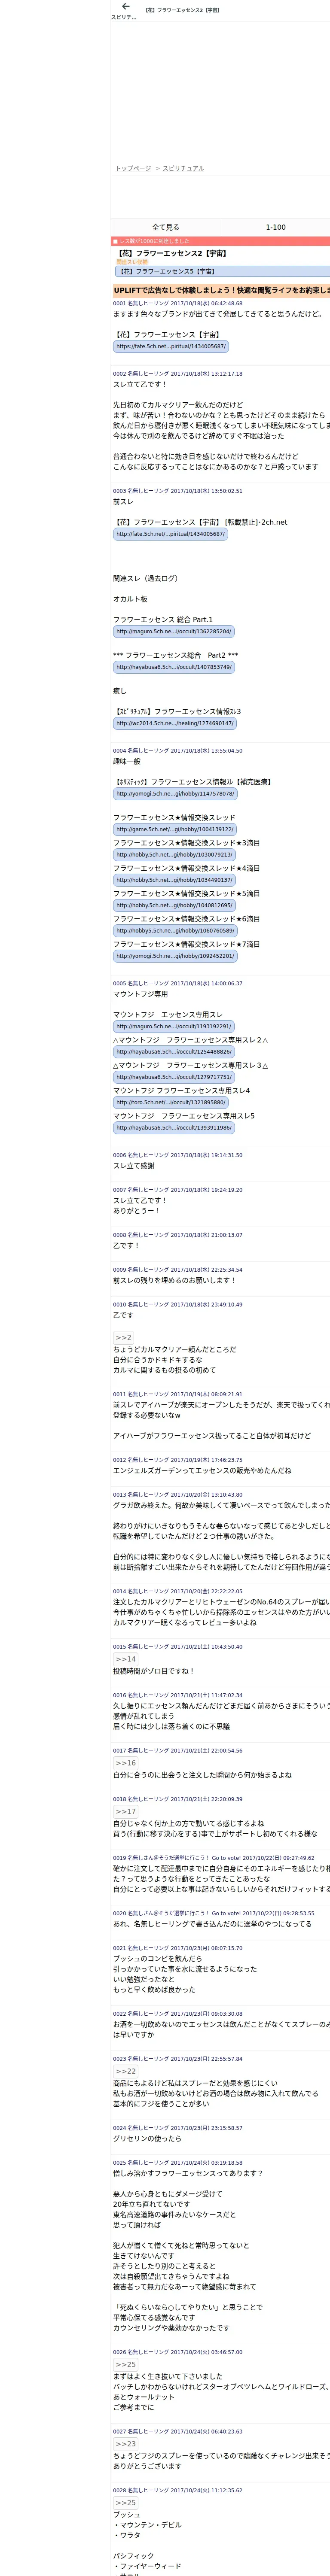Viewport: 330px width, 2576px height.
Task: Open maguro.5ch.net occult/1193192291 link
Action: click(173, 1026)
